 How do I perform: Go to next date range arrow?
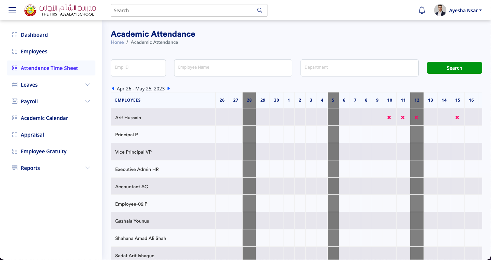coord(169,88)
